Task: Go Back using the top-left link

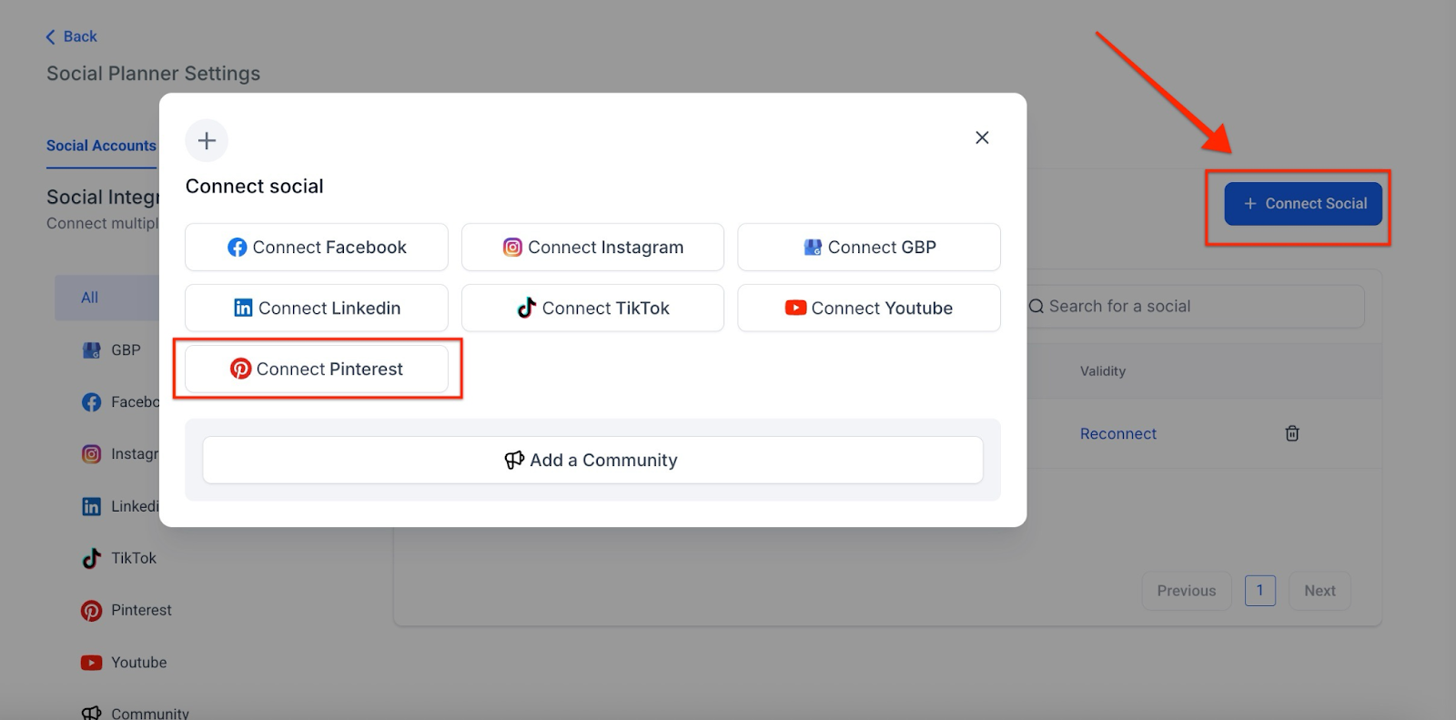Action: click(x=71, y=36)
